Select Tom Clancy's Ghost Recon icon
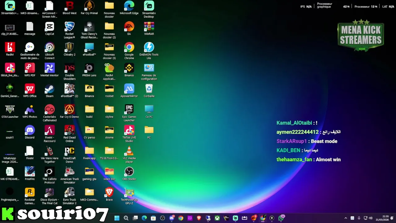 [x=89, y=30]
